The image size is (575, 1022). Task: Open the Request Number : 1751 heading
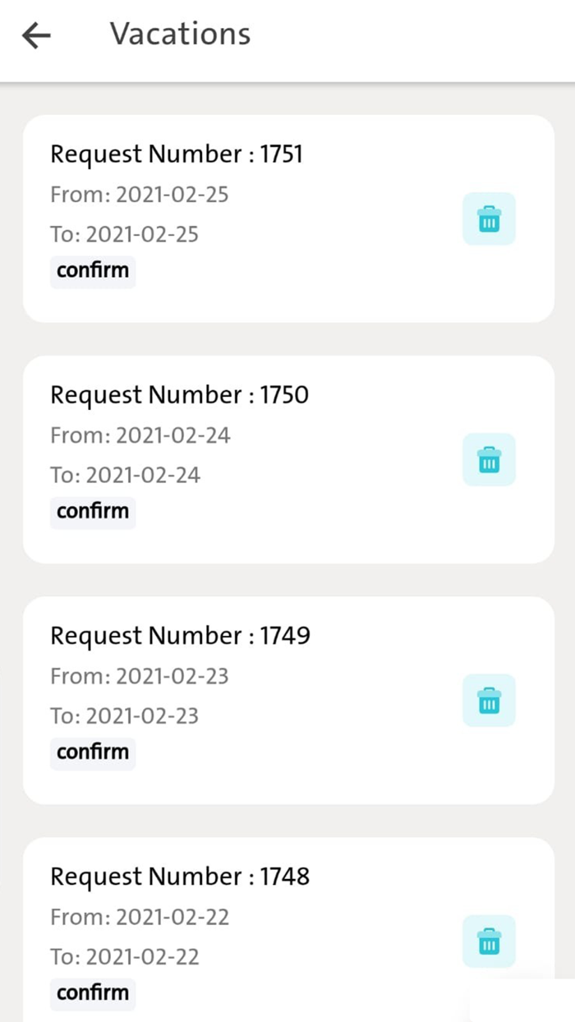(x=177, y=154)
